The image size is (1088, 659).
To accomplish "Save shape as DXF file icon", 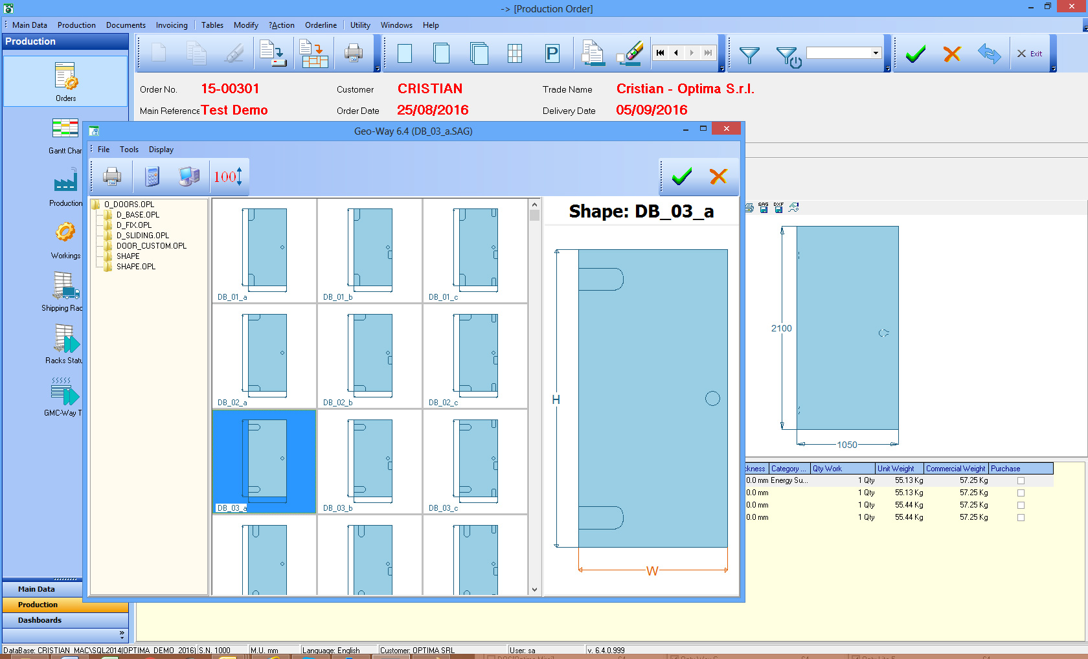I will pyautogui.click(x=778, y=207).
